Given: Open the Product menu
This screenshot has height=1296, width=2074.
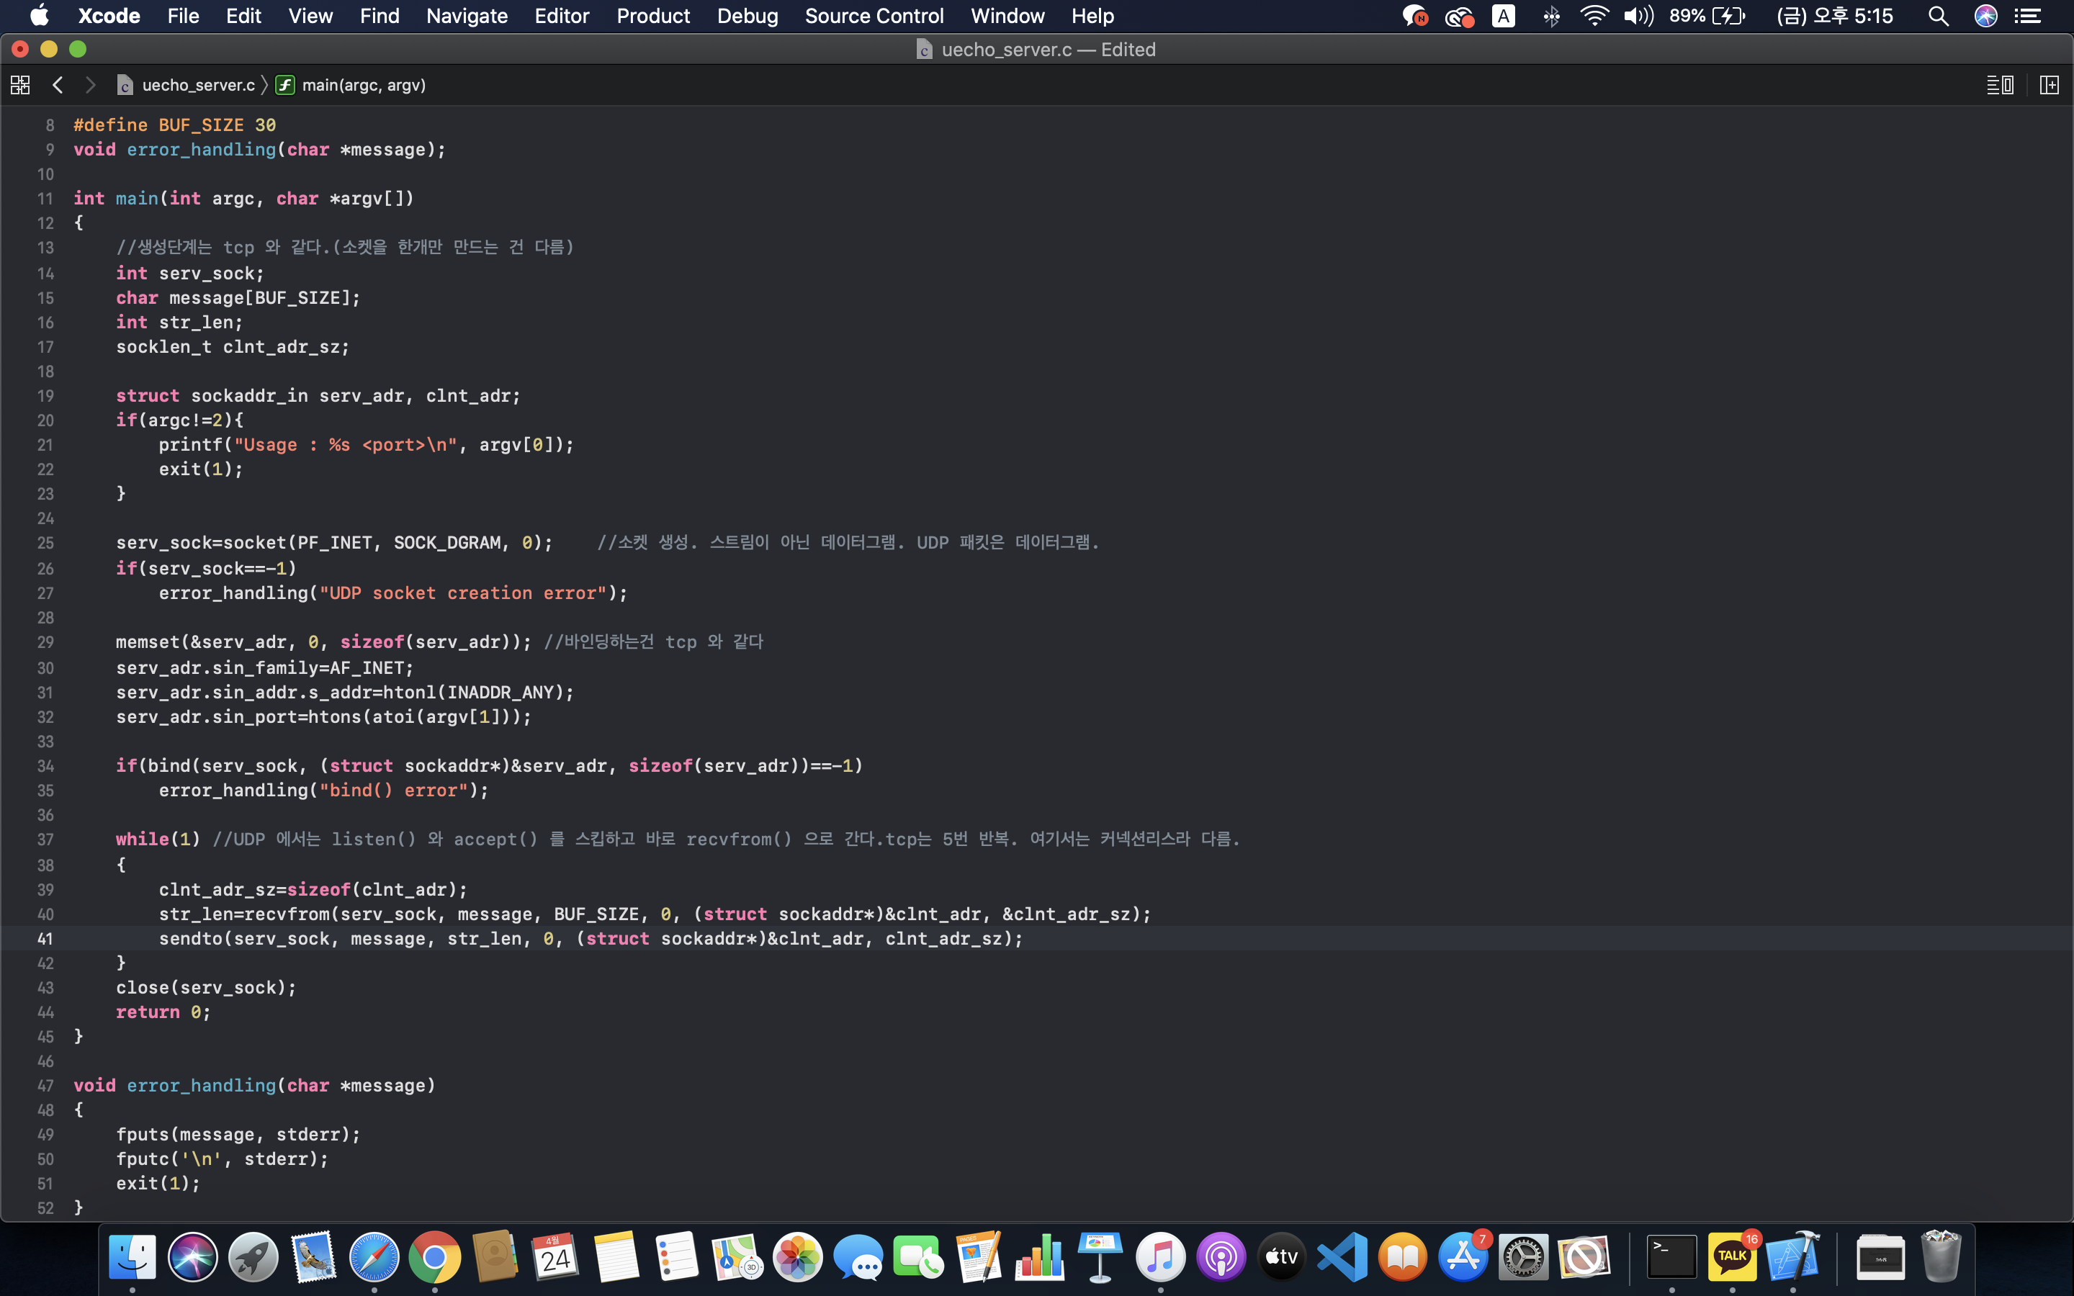Looking at the screenshot, I should tap(652, 17).
